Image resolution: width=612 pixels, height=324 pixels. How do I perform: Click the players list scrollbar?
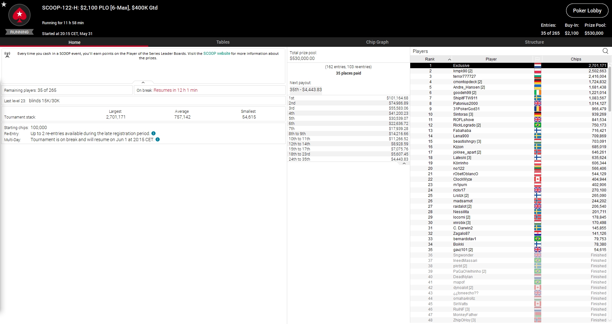click(610, 89)
